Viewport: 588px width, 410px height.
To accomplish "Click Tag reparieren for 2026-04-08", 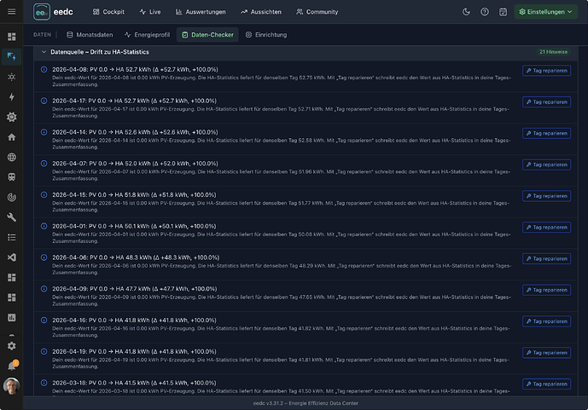I will pos(546,71).
